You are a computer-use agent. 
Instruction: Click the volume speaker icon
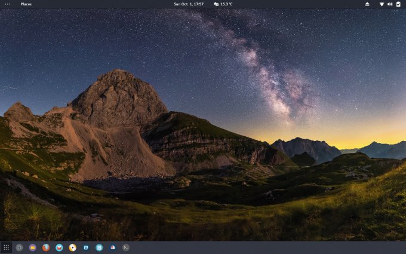tap(390, 4)
